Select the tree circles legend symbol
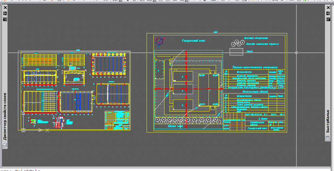334x171 pixels. point(237,43)
